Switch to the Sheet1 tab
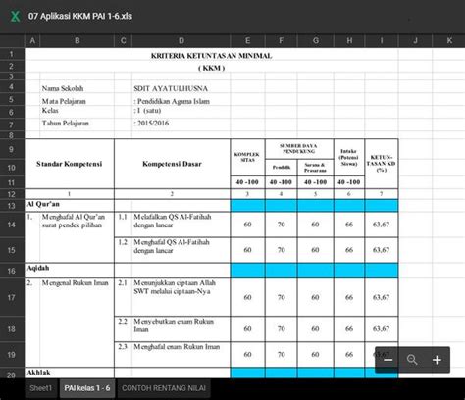This screenshot has width=465, height=400. [41, 388]
